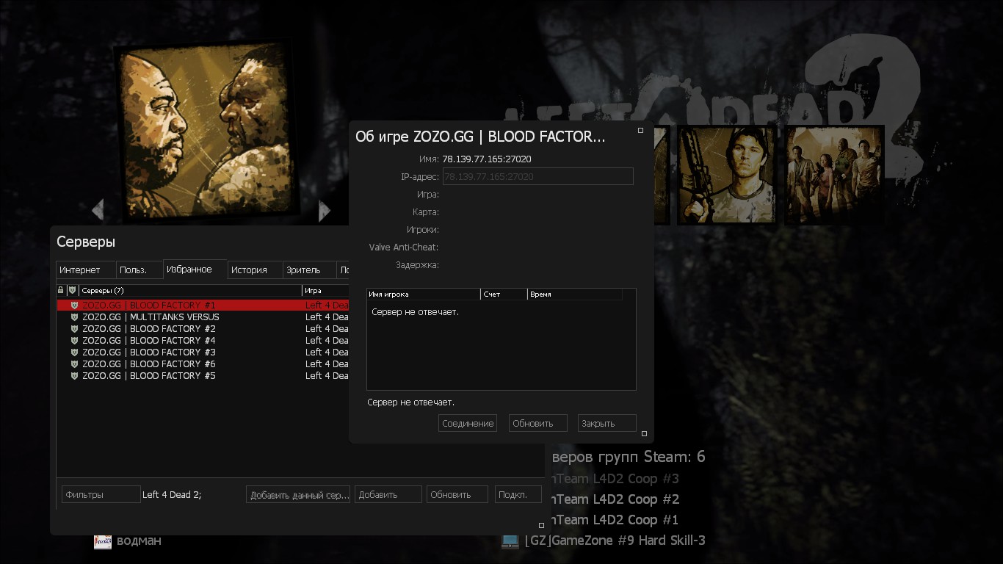Open the История tab
The width and height of the screenshot is (1003, 564).
(x=255, y=270)
